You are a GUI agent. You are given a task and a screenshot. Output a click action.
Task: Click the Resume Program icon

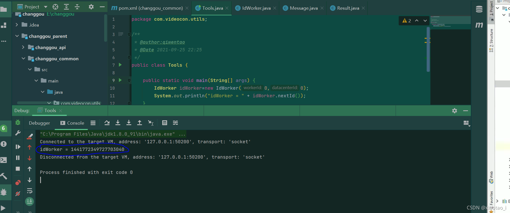[x=18, y=147]
